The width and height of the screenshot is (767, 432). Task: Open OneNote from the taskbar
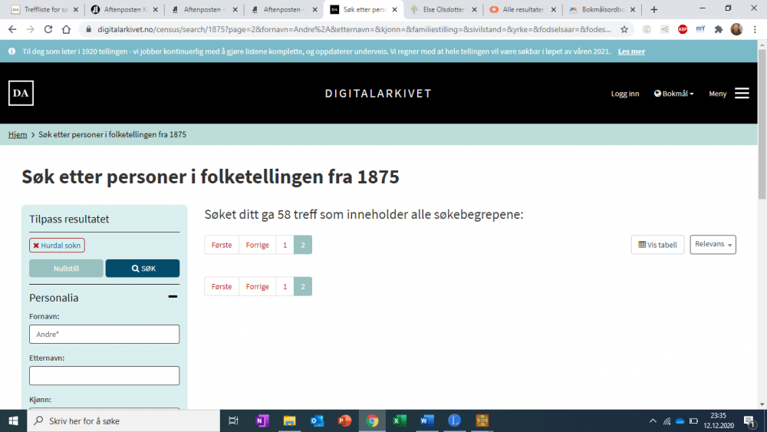coord(262,420)
